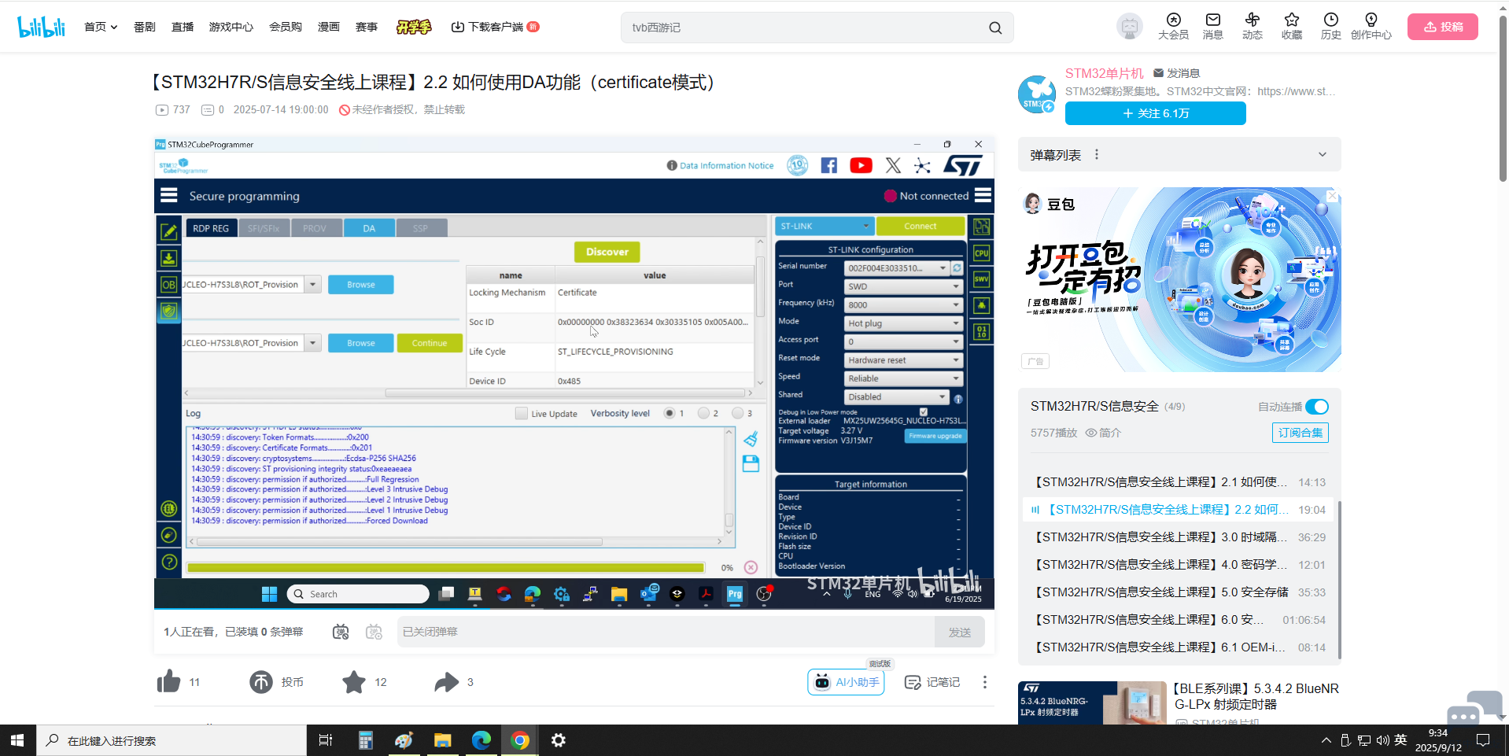Open 创作中心 lightbulb icon
Viewport: 1509px width, 756px height.
1371,27
